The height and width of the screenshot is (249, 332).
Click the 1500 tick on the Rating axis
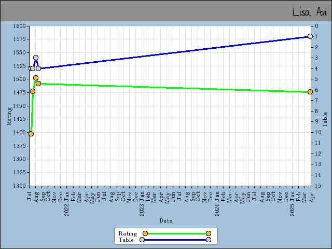point(19,79)
